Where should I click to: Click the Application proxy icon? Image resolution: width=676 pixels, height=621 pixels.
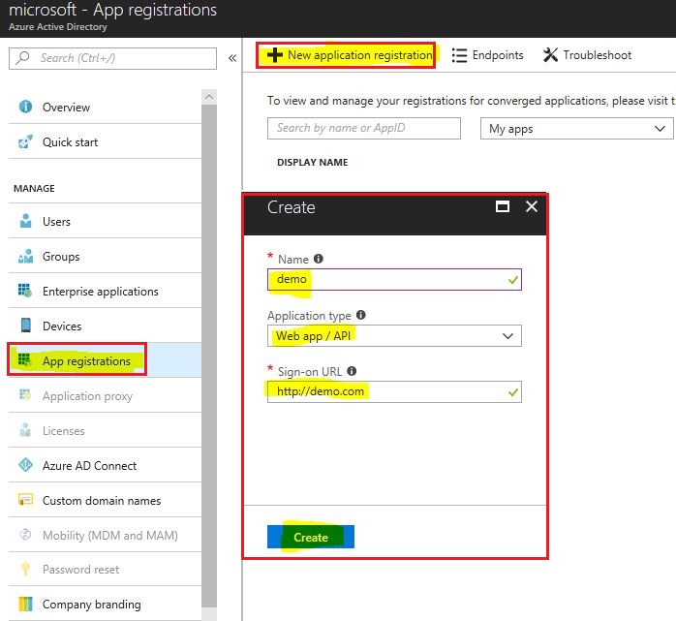25,395
